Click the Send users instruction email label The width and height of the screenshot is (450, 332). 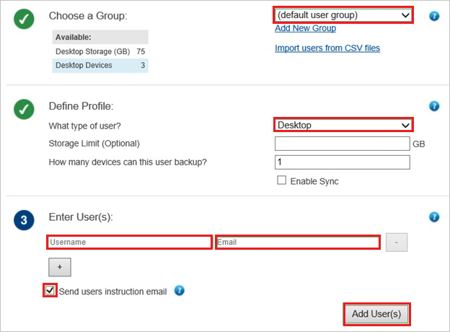pos(112,292)
